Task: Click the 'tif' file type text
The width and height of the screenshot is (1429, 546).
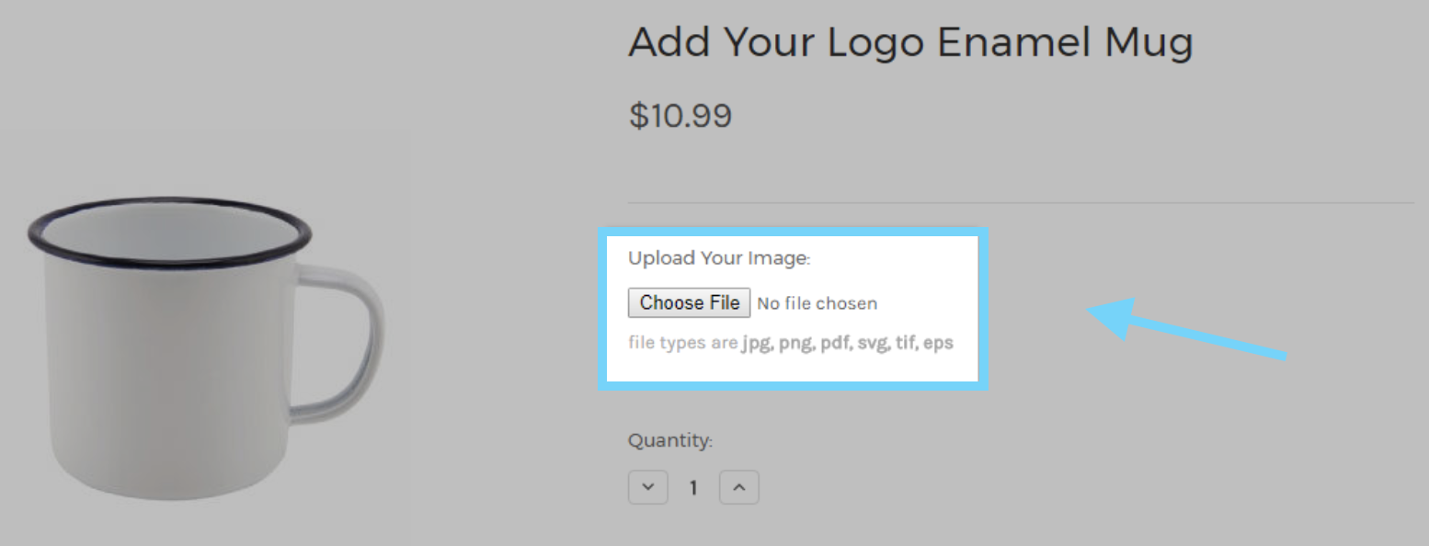Action: point(905,344)
